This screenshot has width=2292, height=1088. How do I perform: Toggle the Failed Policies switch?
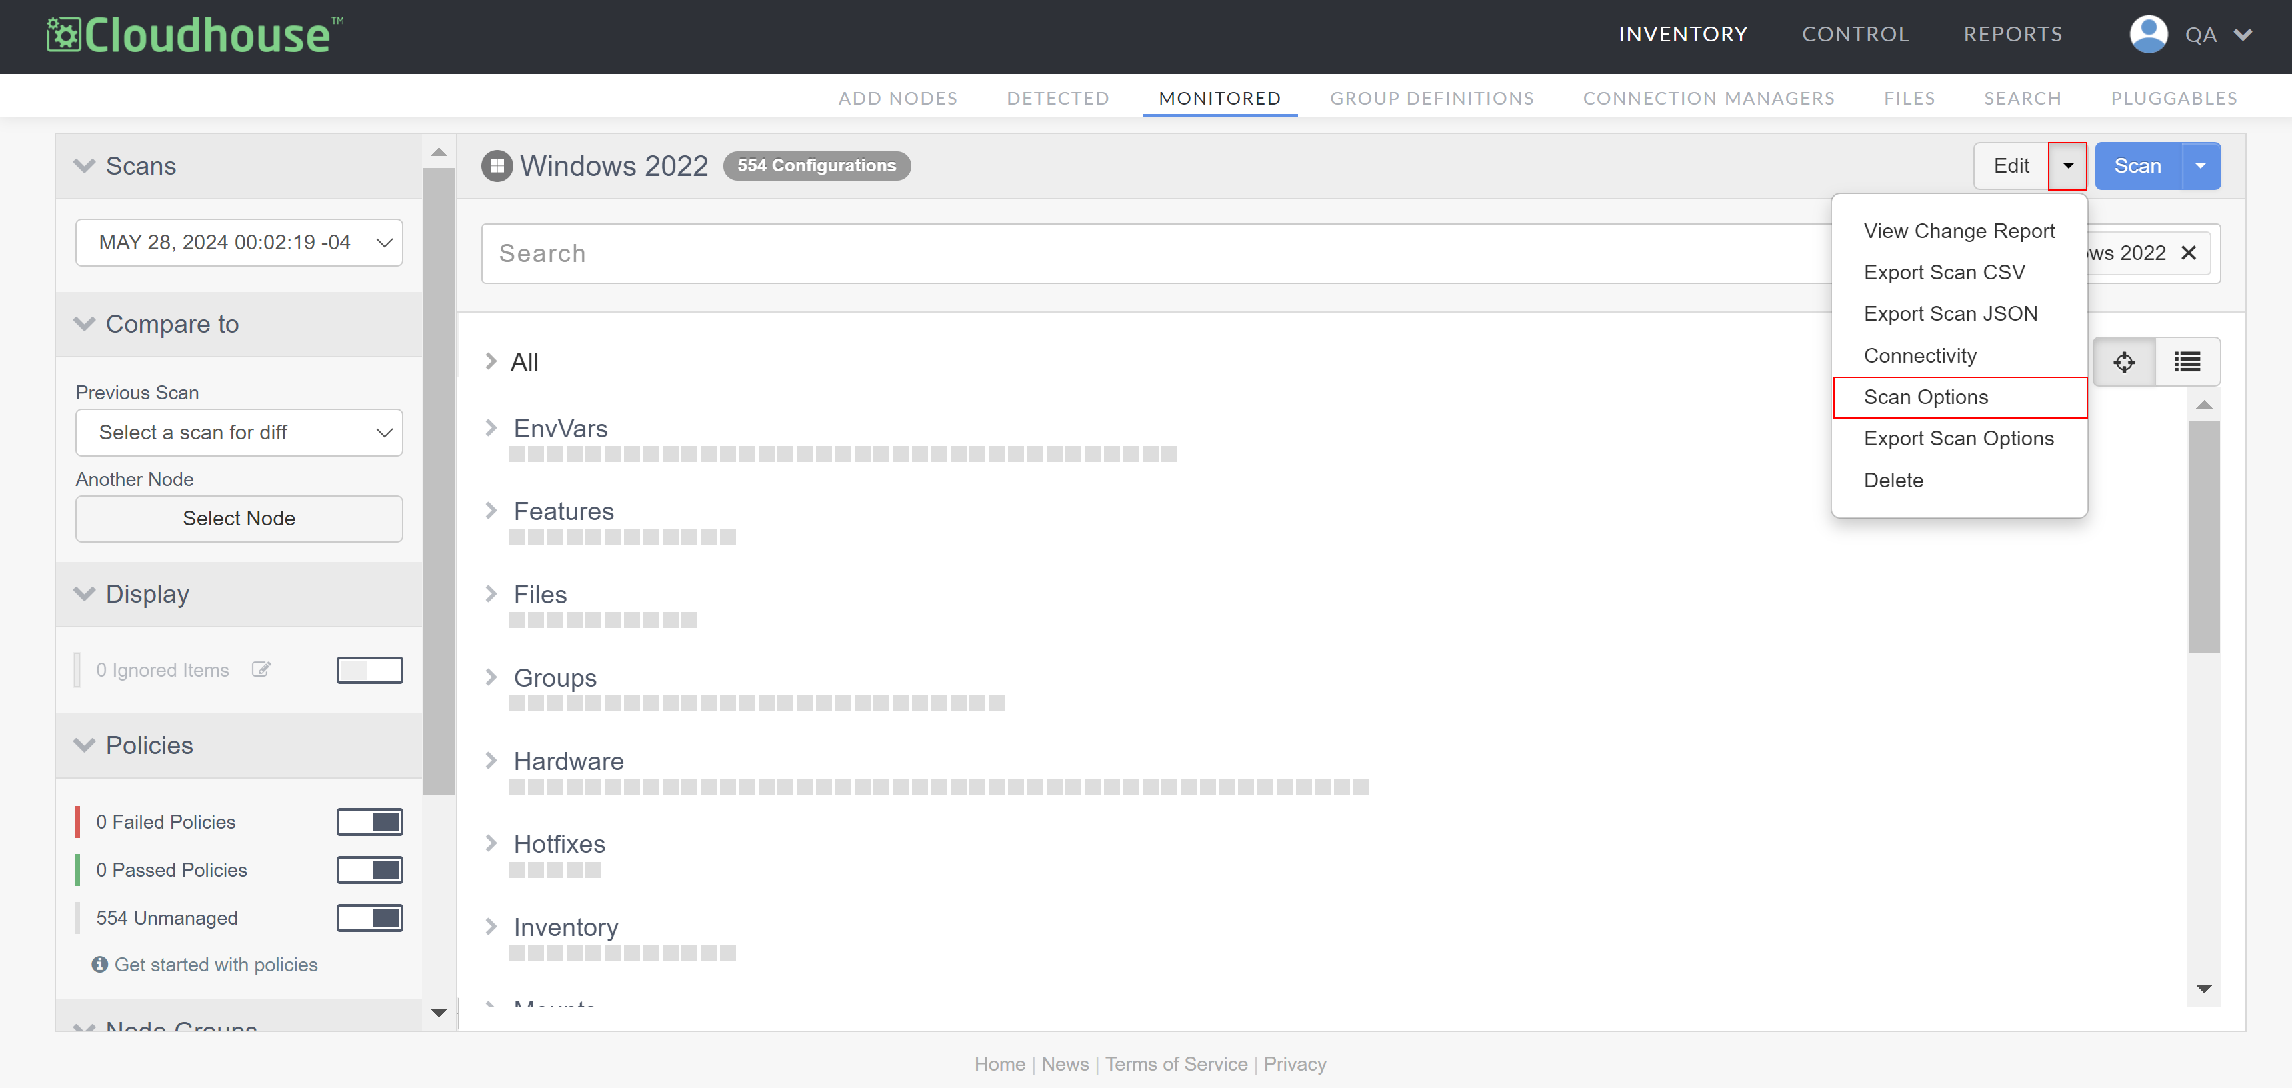point(369,822)
